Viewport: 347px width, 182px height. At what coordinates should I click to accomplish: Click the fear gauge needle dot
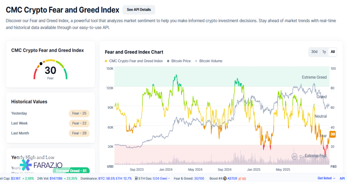[x=41, y=63]
